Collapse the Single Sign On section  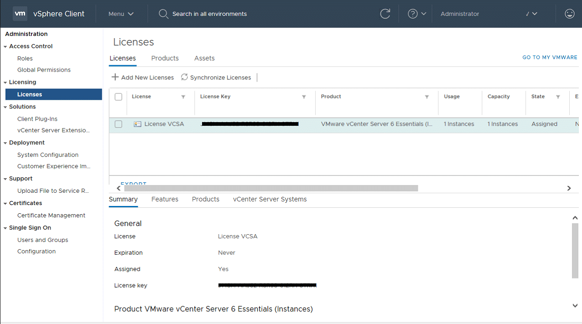tap(5, 228)
